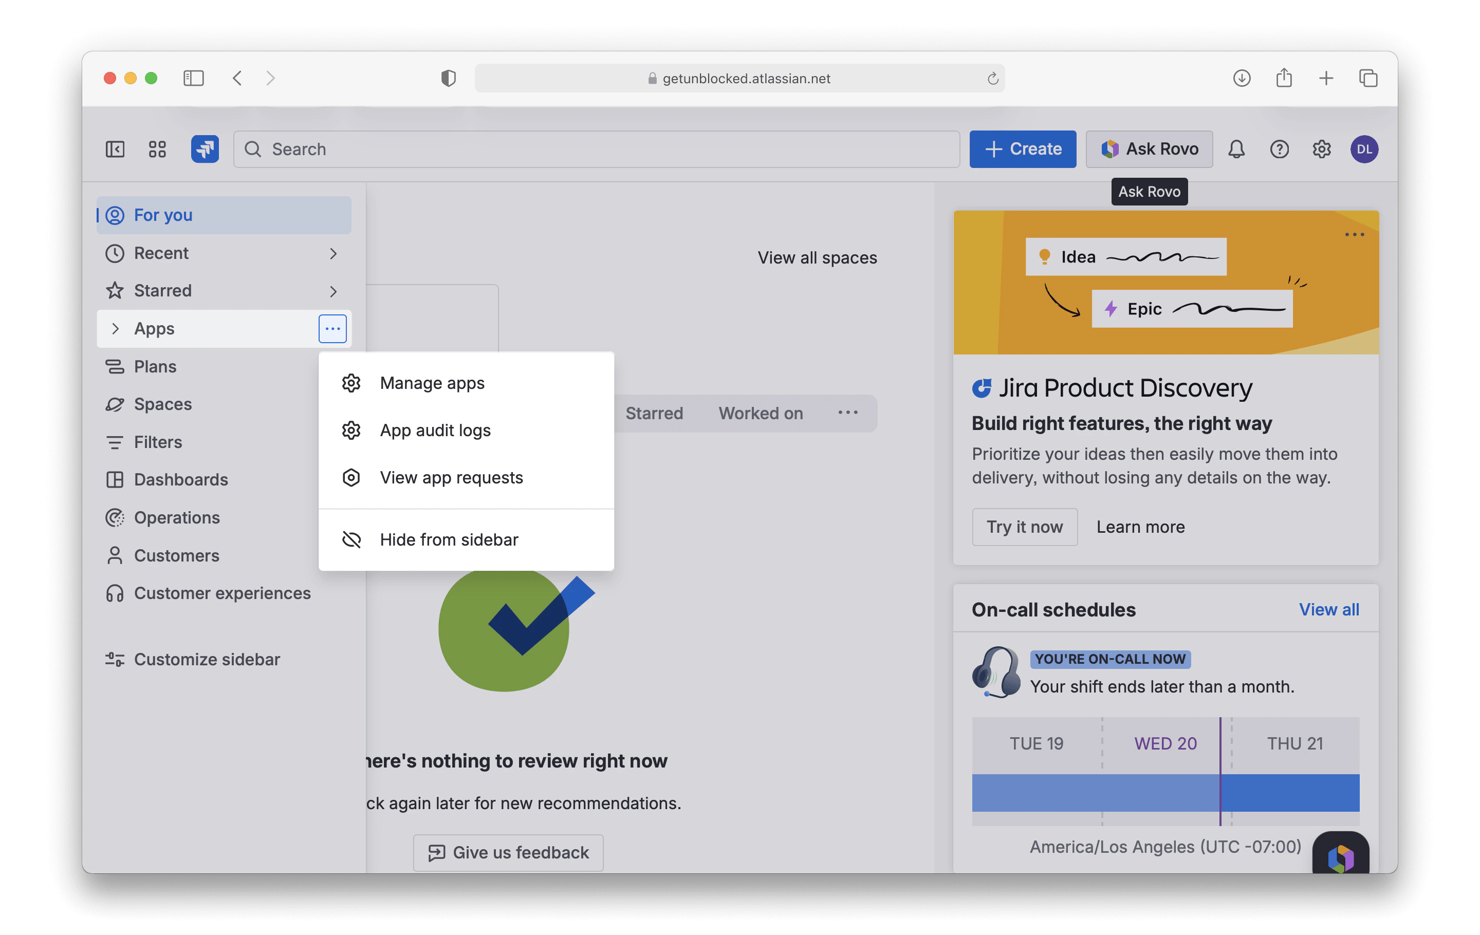Image resolution: width=1480 pixels, height=935 pixels.
Task: Expand the Recent submenu chevron
Action: click(x=333, y=253)
